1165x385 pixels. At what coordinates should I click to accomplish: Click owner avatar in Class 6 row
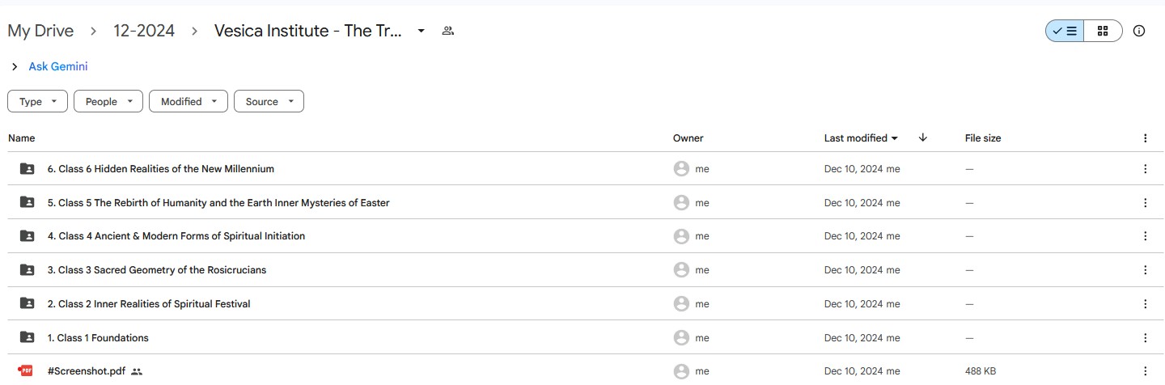[x=681, y=169]
